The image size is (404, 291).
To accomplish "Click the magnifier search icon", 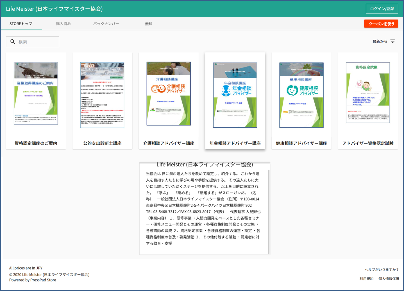I will click(13, 42).
